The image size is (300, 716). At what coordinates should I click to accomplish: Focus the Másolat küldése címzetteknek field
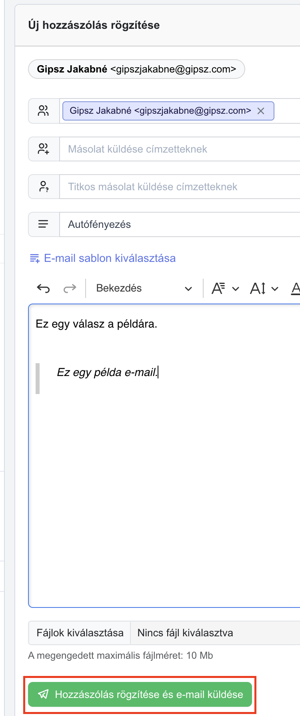click(180, 149)
